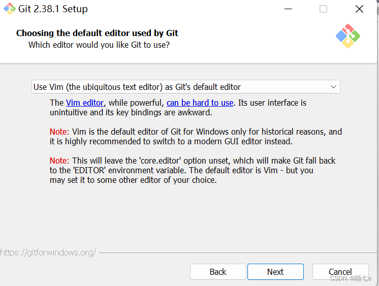Click "Which editor would you like Git to use?"
379x286 pixels.
click(x=99, y=45)
